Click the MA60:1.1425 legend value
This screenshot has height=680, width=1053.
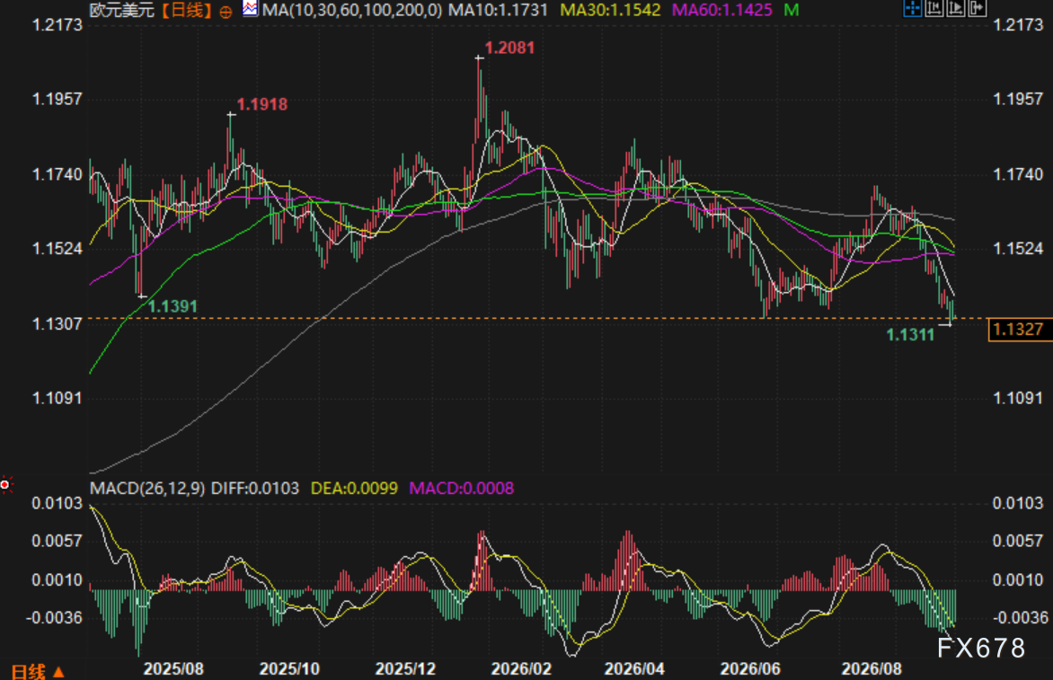point(722,10)
